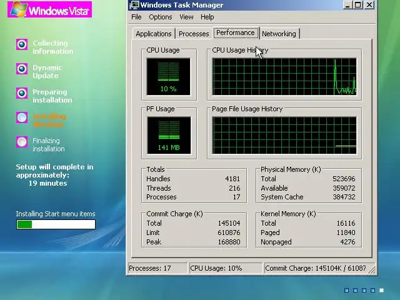Viewport: 400px width, 300px height.
Task: Click the 'Dynamic Update' step label
Action: tap(47, 72)
